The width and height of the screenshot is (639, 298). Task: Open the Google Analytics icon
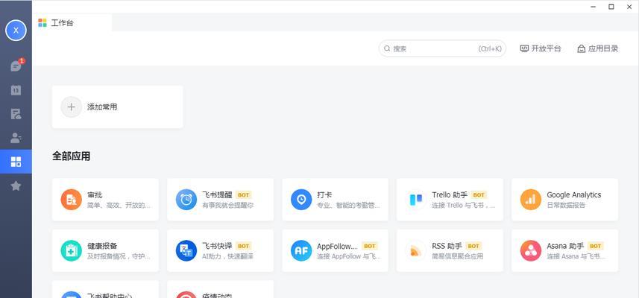pyautogui.click(x=531, y=200)
